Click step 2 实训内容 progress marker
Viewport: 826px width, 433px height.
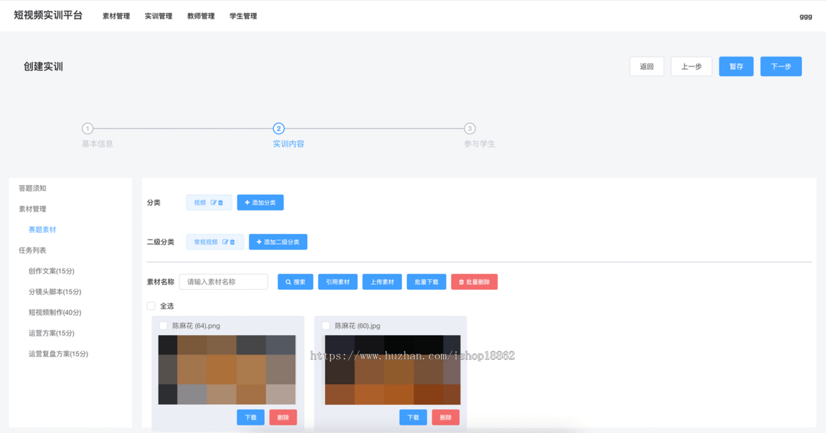[x=279, y=129]
